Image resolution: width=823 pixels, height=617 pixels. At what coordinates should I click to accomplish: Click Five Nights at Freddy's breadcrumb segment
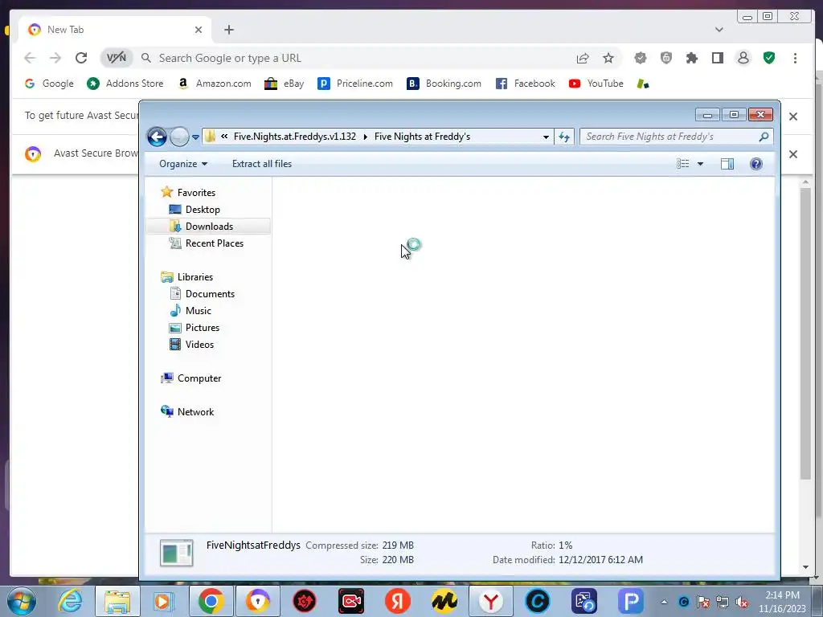422,137
